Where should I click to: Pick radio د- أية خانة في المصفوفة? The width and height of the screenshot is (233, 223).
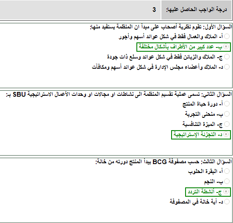(x=227, y=202)
